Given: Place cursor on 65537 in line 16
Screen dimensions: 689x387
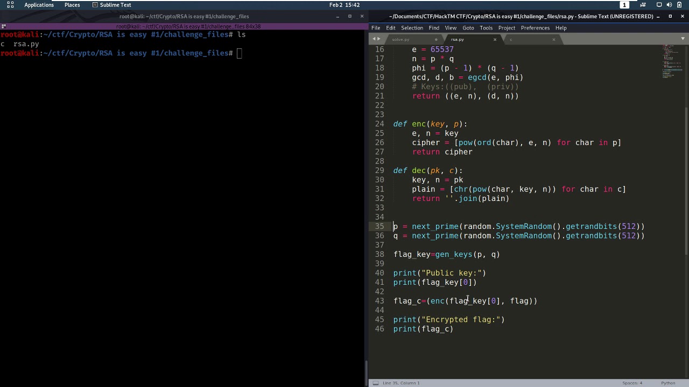Looking at the screenshot, I should point(442,49).
